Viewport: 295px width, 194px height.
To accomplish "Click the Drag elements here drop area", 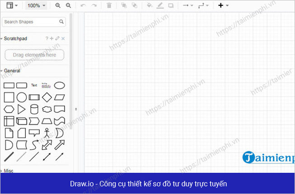I will point(34,55).
